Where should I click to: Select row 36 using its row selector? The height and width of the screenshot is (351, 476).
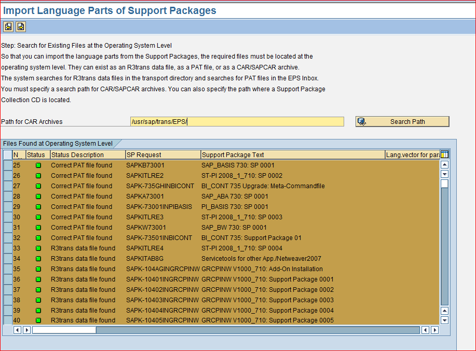pos(7,279)
